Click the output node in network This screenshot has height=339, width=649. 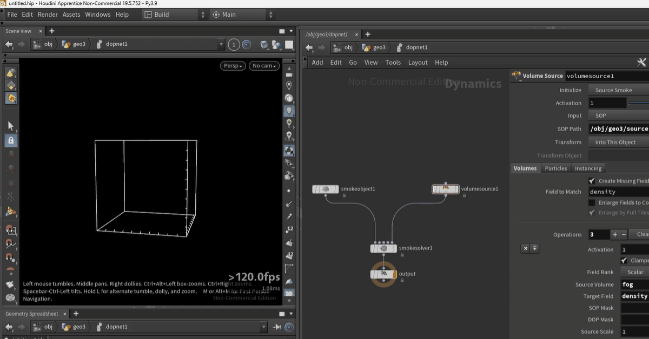tap(383, 274)
